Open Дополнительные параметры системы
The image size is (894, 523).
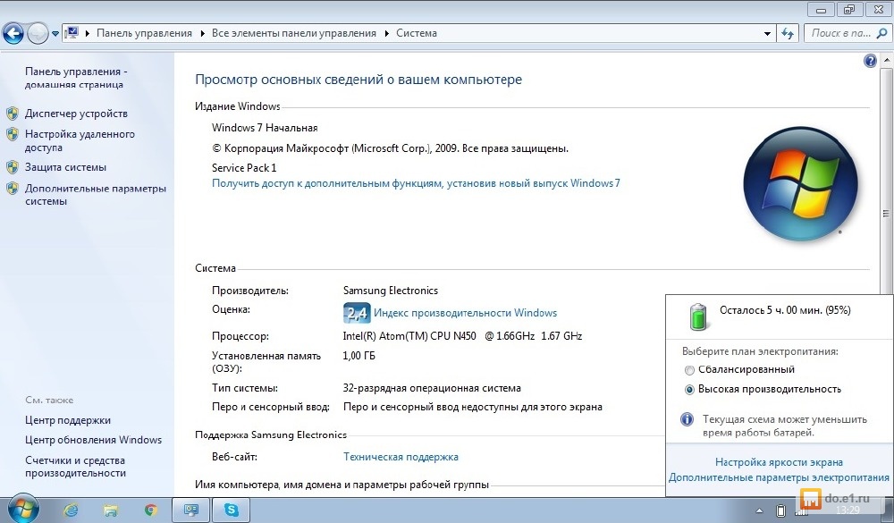pos(96,195)
